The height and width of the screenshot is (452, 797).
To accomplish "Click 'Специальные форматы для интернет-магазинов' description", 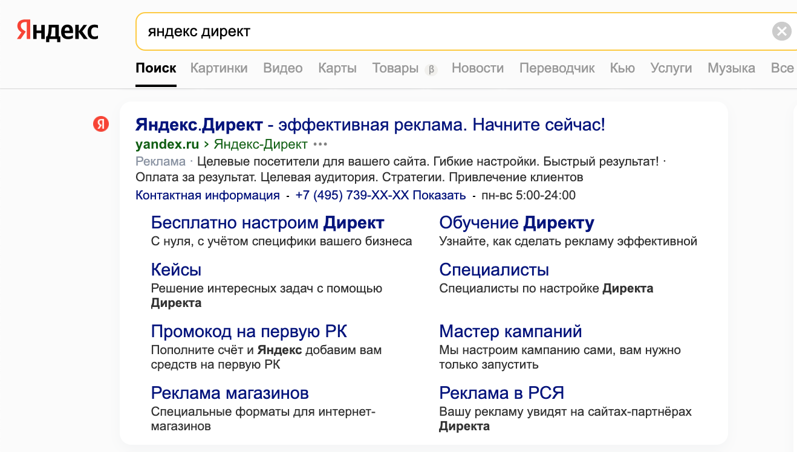I will pyautogui.click(x=263, y=419).
